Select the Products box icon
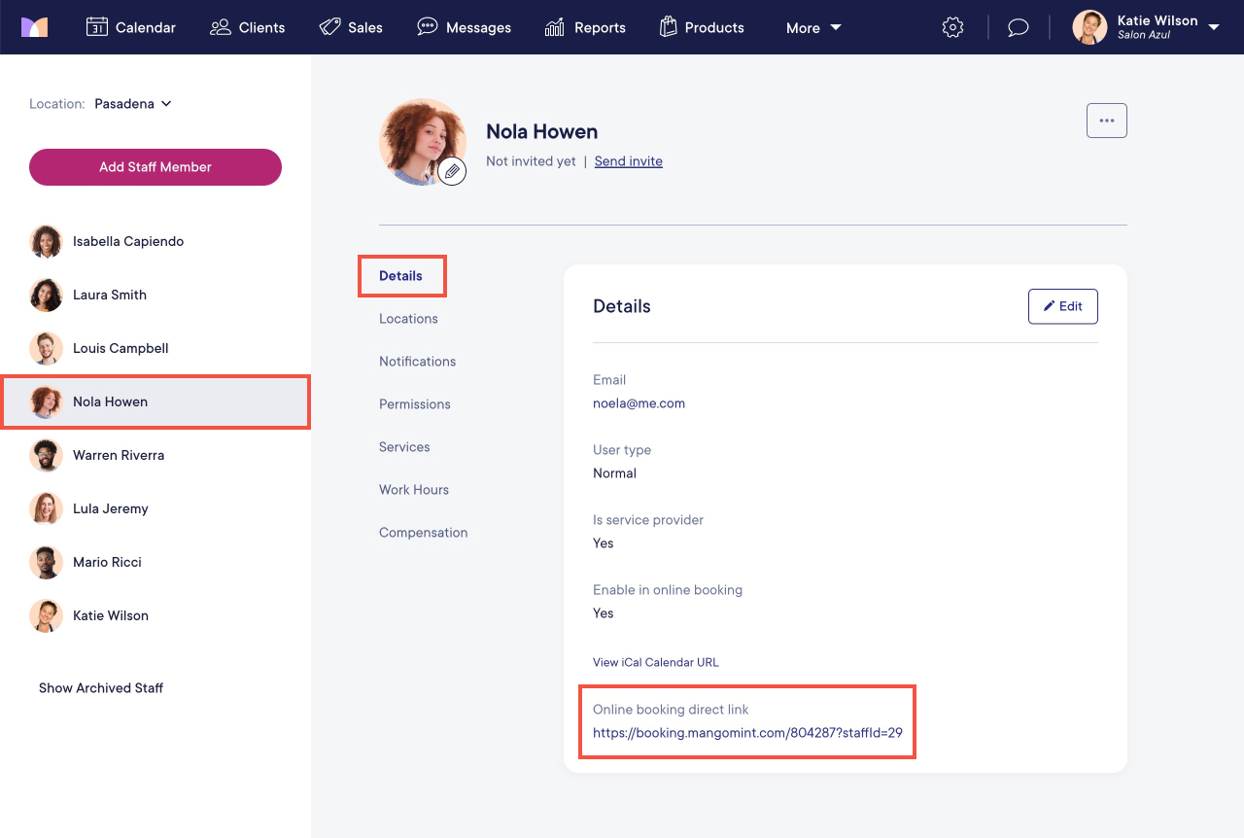This screenshot has height=838, width=1244. (x=669, y=27)
